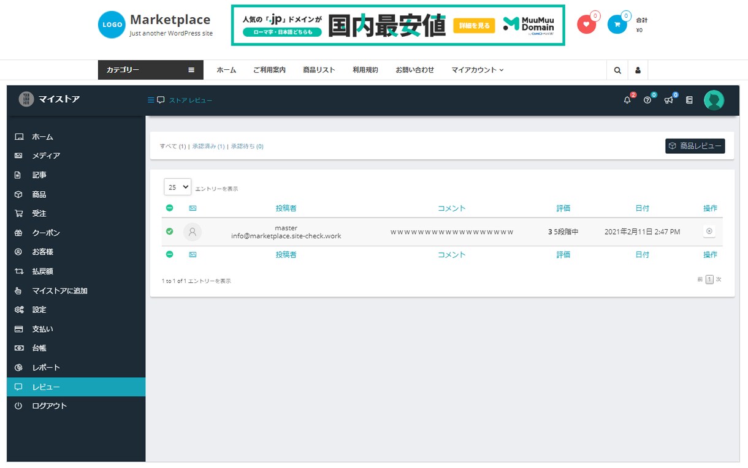Open 受注 in the sidebar
This screenshot has width=748, height=468.
(x=76, y=213)
